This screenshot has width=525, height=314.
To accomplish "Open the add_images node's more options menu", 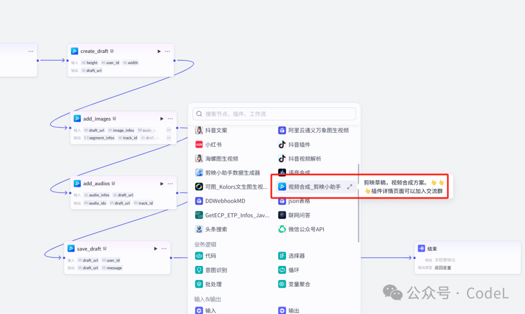I will [x=170, y=119].
